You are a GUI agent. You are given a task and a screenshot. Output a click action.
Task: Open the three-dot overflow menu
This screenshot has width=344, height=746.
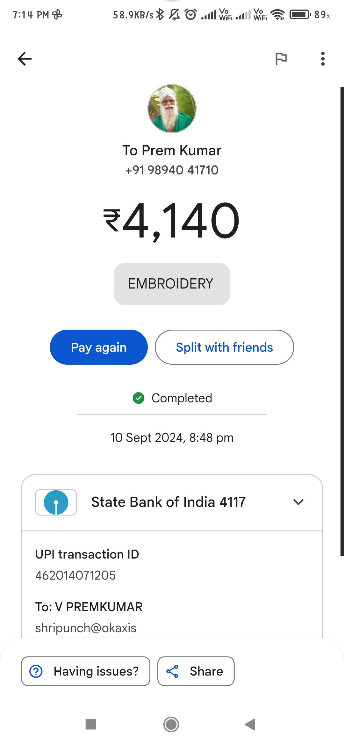323,59
